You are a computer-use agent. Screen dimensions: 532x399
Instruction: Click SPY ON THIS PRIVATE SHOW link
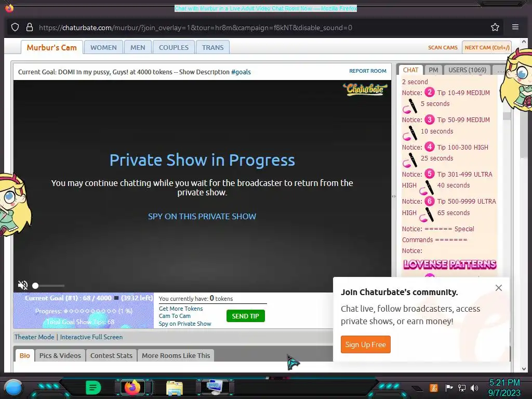pos(202,217)
